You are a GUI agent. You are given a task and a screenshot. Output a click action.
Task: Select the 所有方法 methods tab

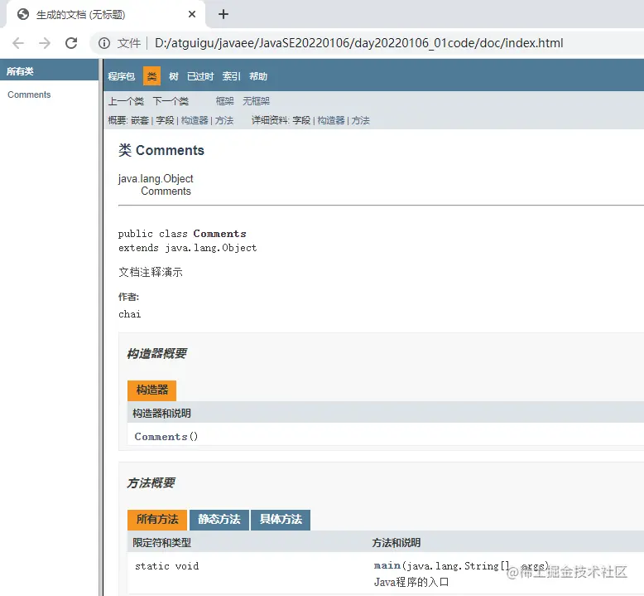pyautogui.click(x=157, y=520)
